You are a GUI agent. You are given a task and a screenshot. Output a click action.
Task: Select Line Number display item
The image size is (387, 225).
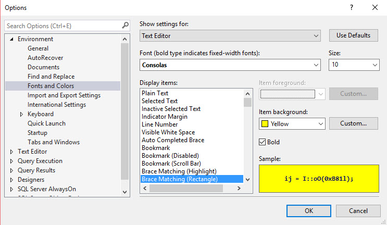coord(159,124)
